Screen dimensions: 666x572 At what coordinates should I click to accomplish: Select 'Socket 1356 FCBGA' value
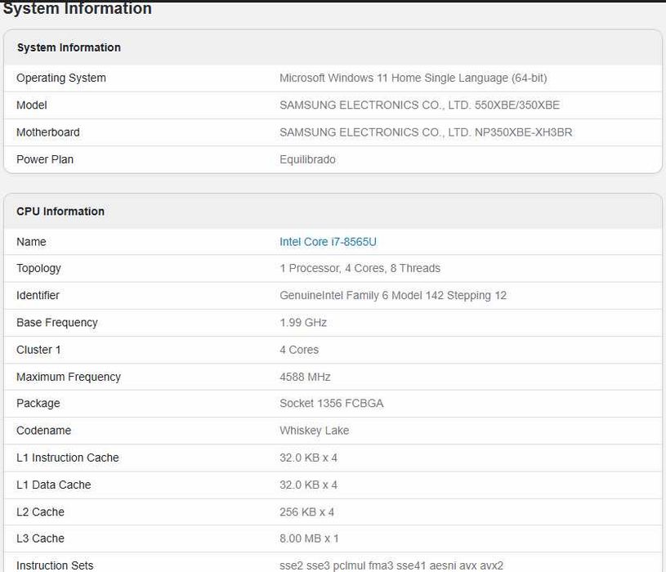pyautogui.click(x=332, y=403)
